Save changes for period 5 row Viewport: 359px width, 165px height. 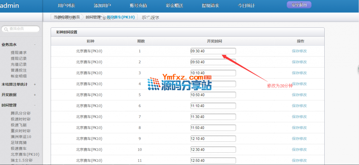pyautogui.click(x=299, y=95)
